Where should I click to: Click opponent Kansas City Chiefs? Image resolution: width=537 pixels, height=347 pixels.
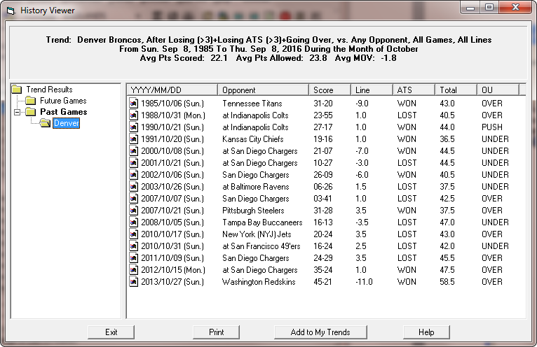pyautogui.click(x=253, y=139)
